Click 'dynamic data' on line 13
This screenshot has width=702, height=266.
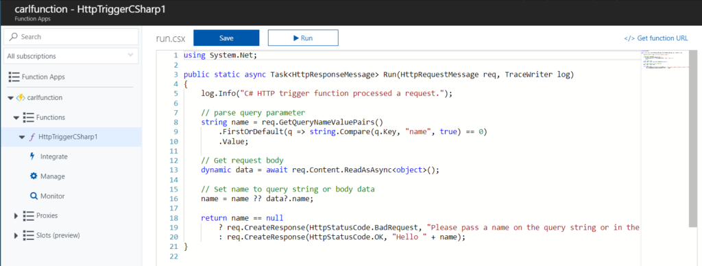[228, 170]
